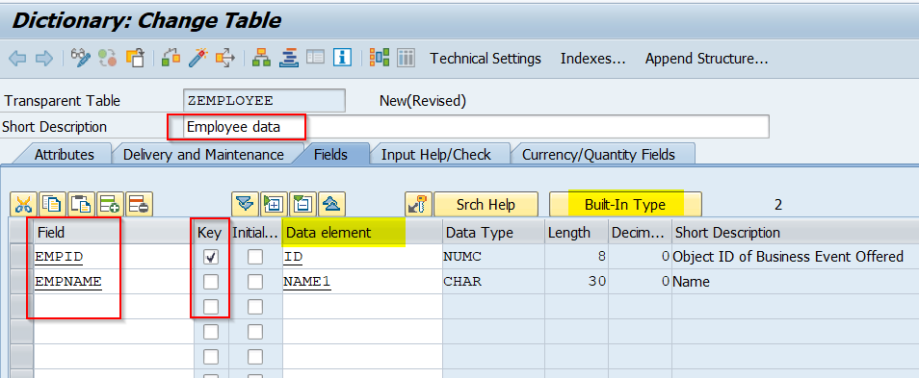The width and height of the screenshot is (919, 378).
Task: Click the Insert Row icon
Action: (110, 204)
